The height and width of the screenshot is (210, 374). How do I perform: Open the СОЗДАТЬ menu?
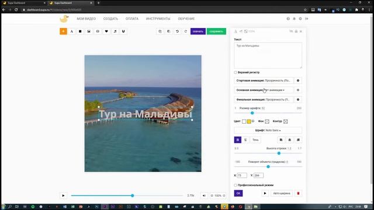[x=110, y=19]
